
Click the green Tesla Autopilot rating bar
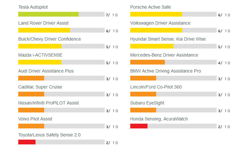click(x=48, y=14)
